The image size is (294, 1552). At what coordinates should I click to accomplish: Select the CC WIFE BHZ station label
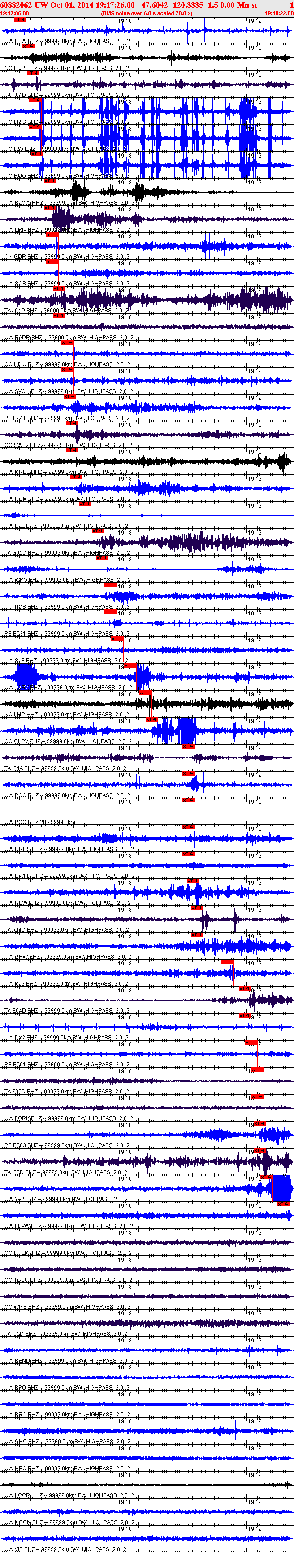pos(22,1307)
